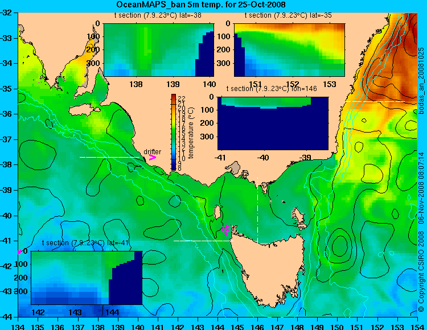The width and height of the screenshot is (427, 330).
Task: Click Flinders Island northeast of Tasmania
Action: point(299,217)
